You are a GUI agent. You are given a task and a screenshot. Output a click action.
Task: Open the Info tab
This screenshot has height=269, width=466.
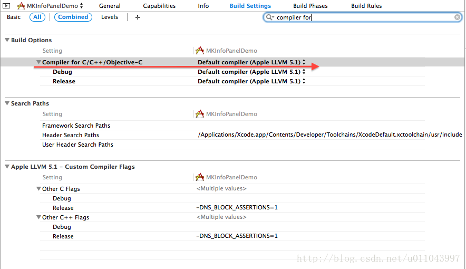click(x=203, y=6)
